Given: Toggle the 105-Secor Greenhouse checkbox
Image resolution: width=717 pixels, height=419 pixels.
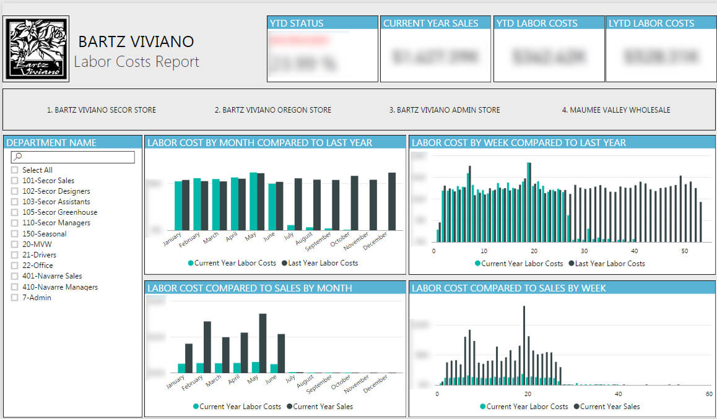Looking at the screenshot, I should click(x=14, y=212).
